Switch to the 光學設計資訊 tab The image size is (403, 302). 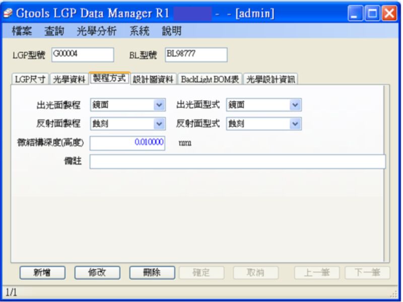coord(271,80)
